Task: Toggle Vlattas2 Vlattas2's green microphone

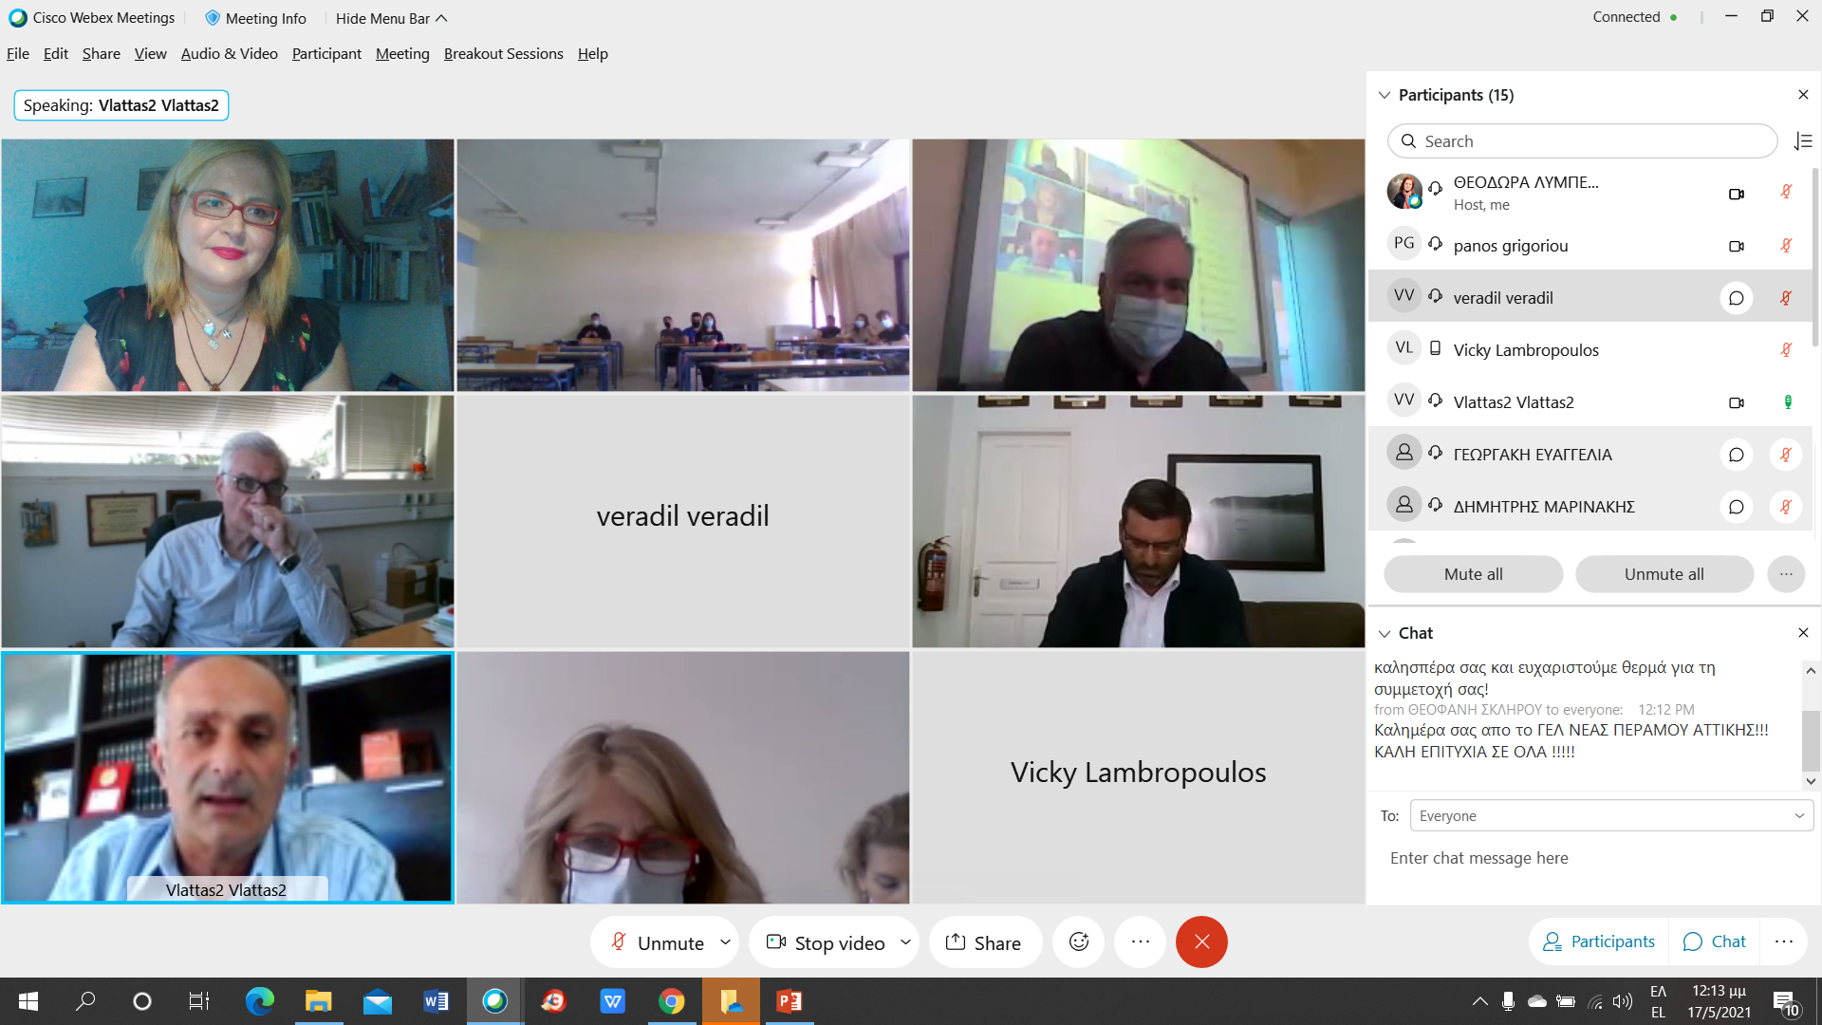Action: pos(1787,402)
